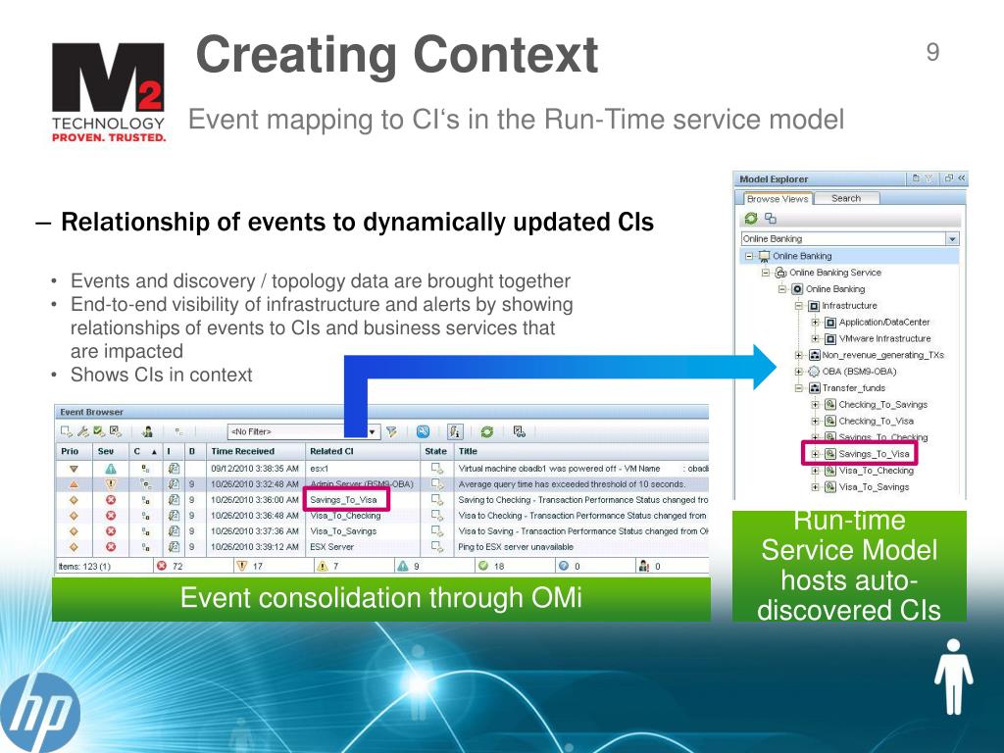This screenshot has height=753, width=1004.
Task: Collapse the Infrastructure tree node
Action: coord(799,306)
